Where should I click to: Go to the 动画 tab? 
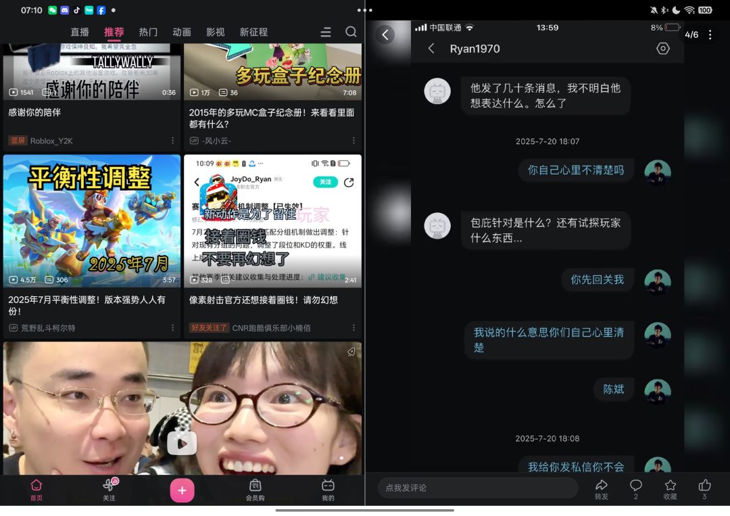tap(182, 32)
